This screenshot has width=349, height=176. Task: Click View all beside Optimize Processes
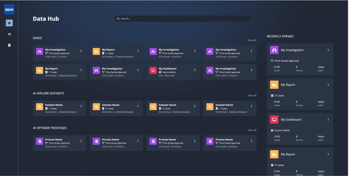coord(252,130)
